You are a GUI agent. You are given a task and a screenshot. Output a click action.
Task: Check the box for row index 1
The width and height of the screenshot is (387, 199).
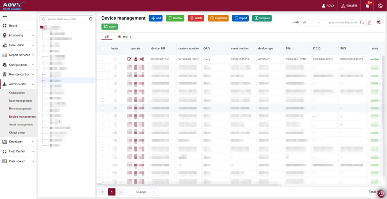coord(102,59)
